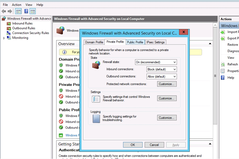Open the File menu
Screen dimensions: 239x159
pyautogui.click(x=5, y=5)
